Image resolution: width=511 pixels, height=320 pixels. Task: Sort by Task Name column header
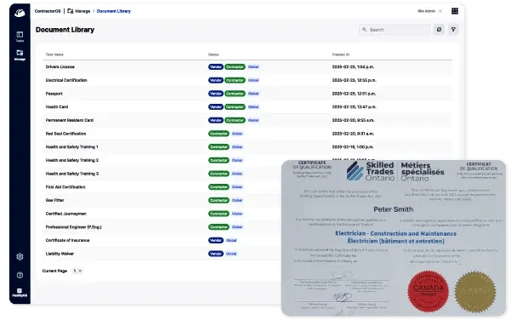(x=54, y=54)
